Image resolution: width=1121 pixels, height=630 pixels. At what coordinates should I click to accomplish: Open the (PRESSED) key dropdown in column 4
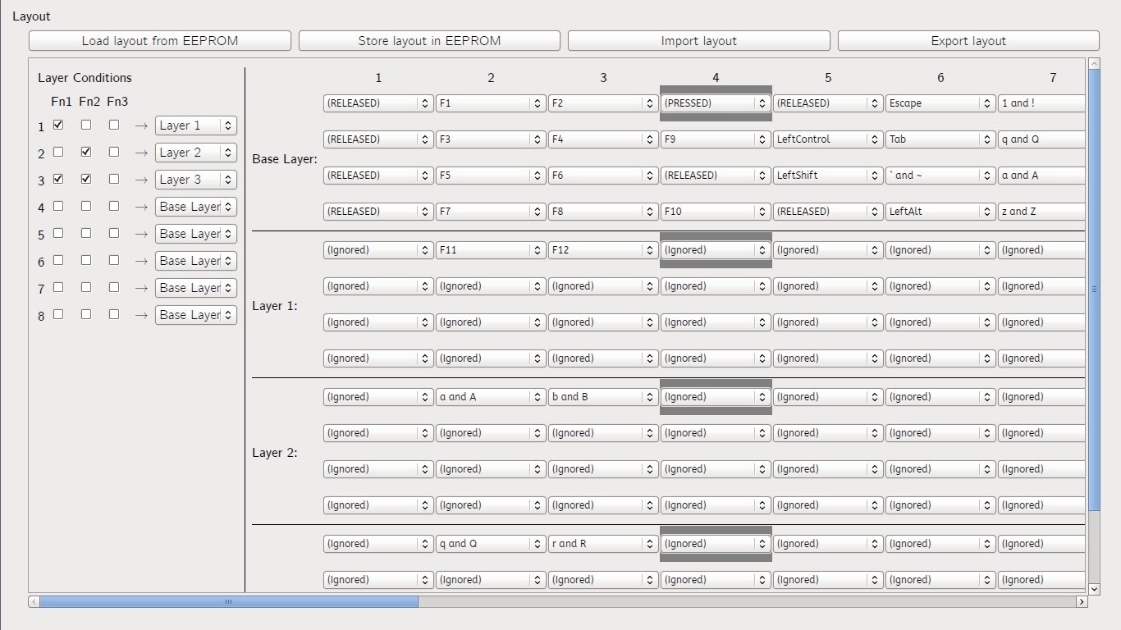[715, 103]
